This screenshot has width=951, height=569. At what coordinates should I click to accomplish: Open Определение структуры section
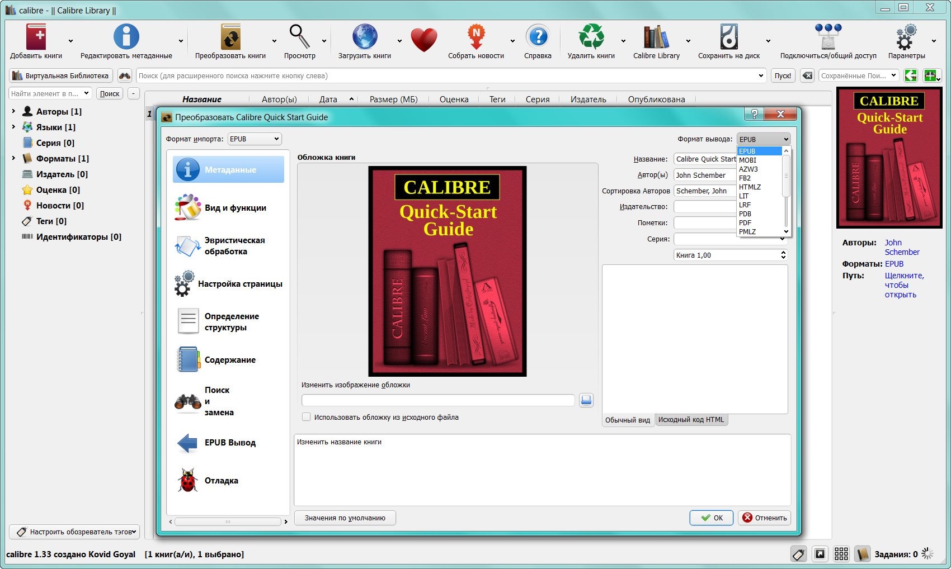(228, 322)
